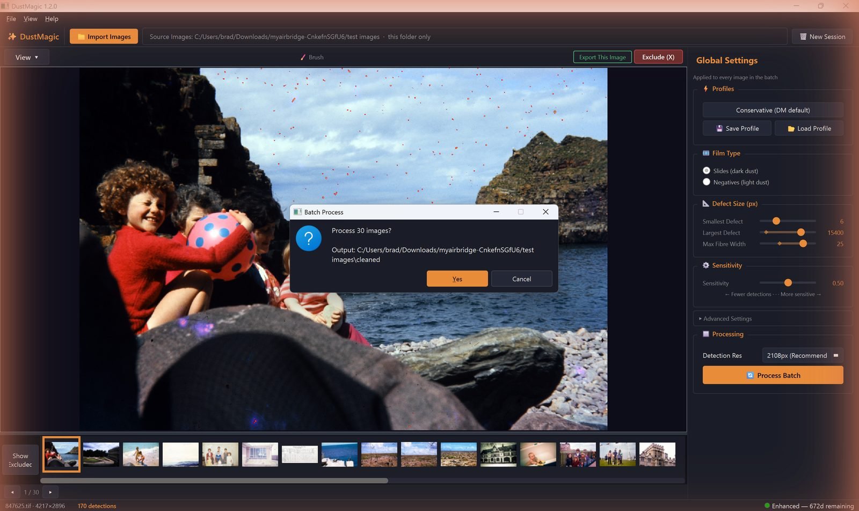Go to next image arrow
Viewport: 859px width, 511px height.
50,492
